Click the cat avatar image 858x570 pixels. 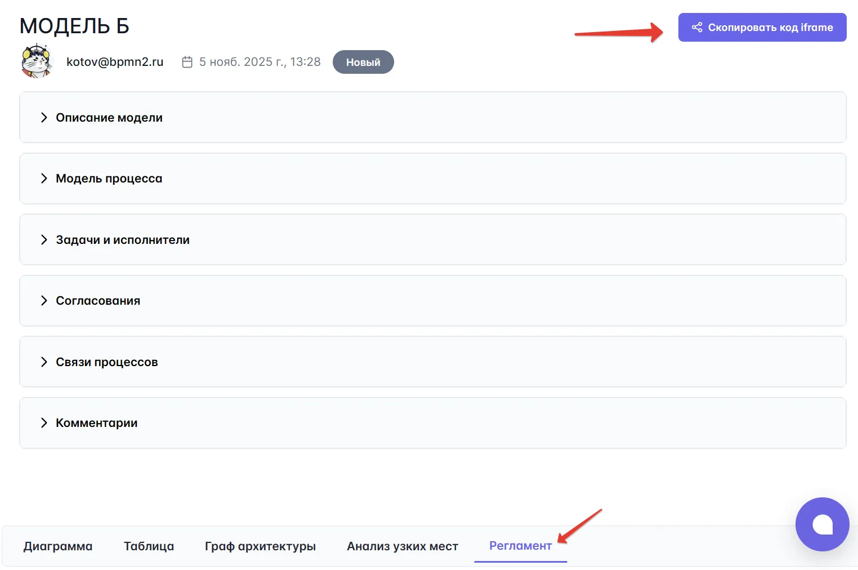click(x=37, y=61)
